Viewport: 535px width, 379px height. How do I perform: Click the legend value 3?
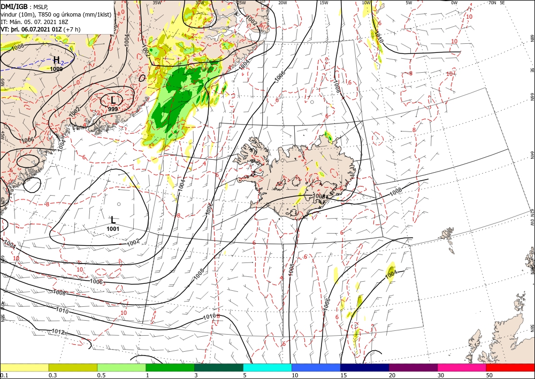tap(196, 375)
